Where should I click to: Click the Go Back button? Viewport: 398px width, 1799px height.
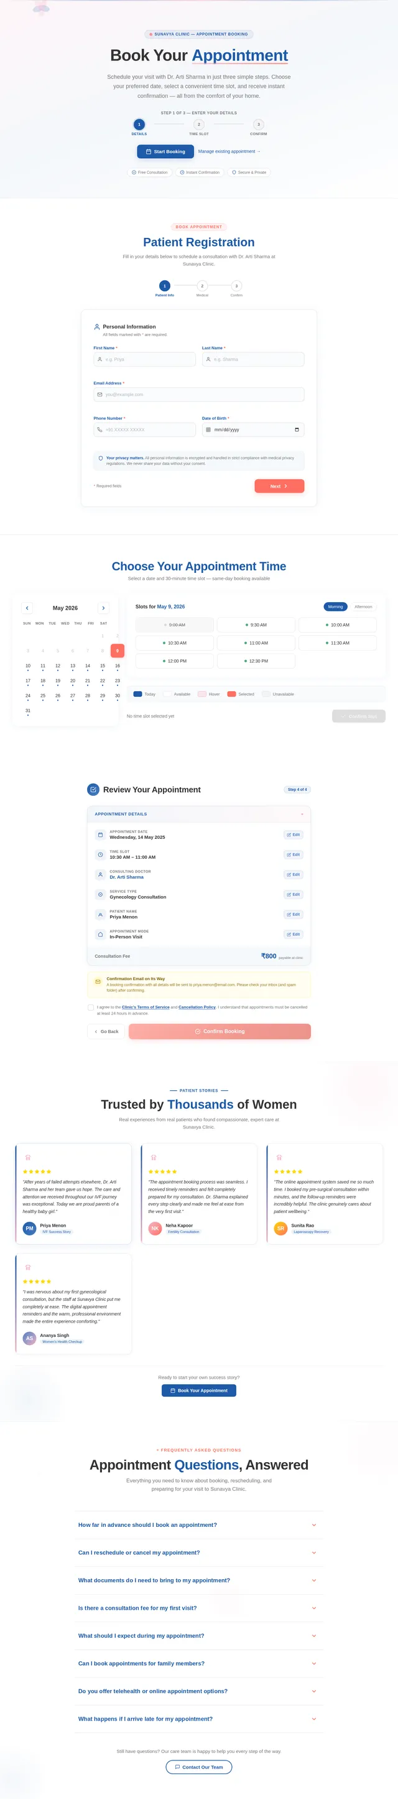tap(106, 1031)
